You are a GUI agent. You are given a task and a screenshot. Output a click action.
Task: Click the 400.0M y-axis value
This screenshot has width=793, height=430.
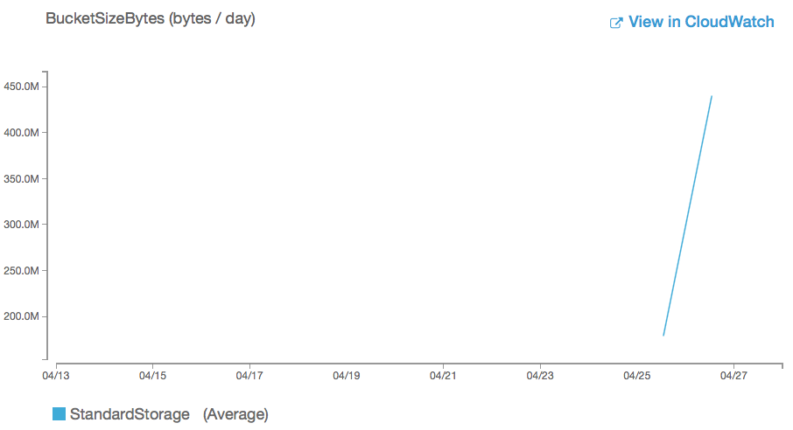(x=21, y=132)
